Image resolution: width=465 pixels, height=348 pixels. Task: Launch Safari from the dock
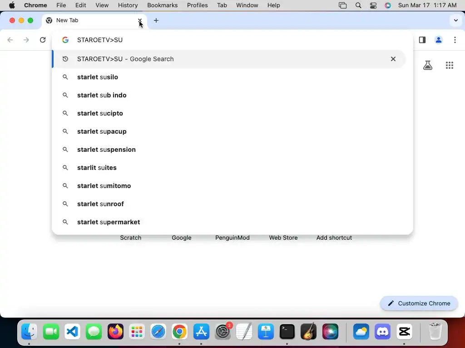click(158, 331)
